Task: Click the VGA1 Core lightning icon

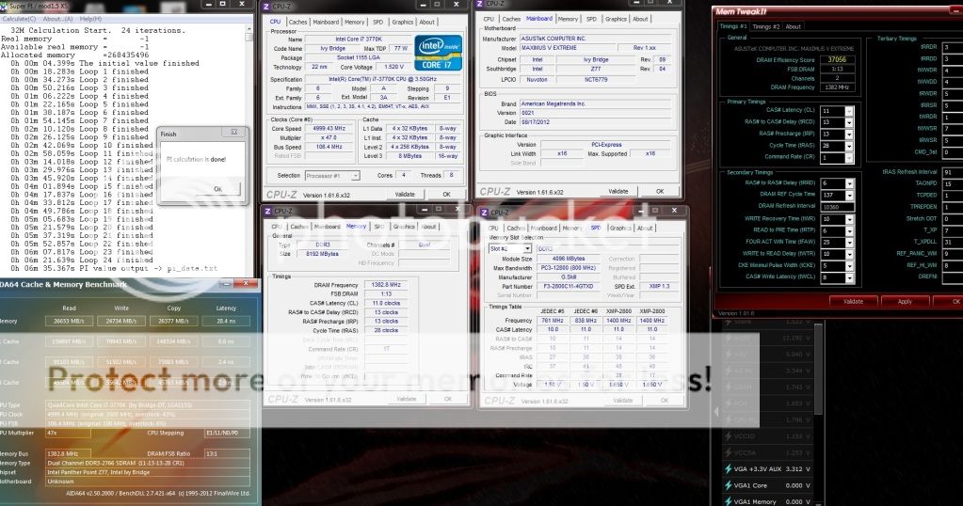Action: point(727,486)
